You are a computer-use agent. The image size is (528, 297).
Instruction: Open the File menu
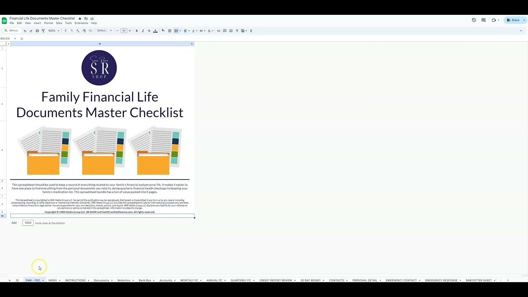pyautogui.click(x=12, y=23)
